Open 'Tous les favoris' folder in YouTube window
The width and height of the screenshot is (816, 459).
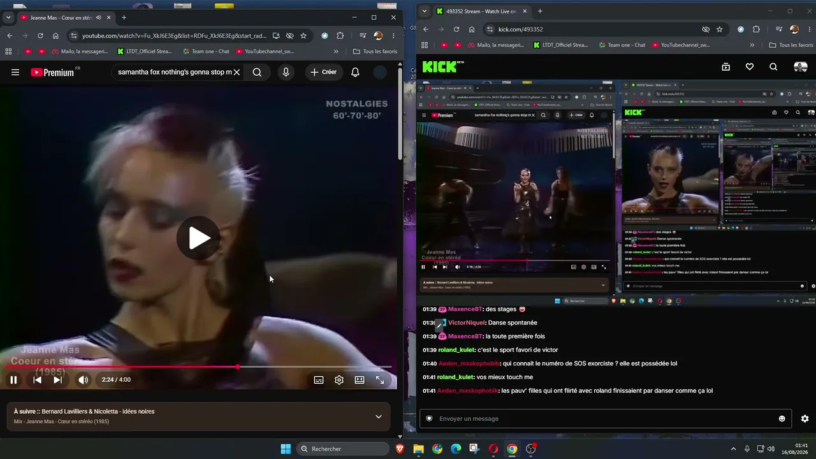[375, 52]
